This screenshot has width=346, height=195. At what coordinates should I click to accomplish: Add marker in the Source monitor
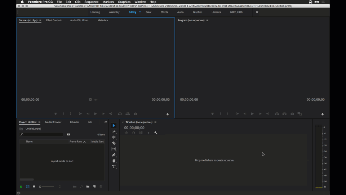point(56,114)
